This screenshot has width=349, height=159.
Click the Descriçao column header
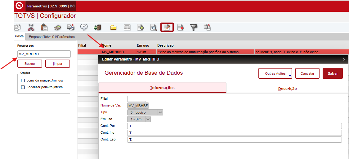click(x=165, y=45)
